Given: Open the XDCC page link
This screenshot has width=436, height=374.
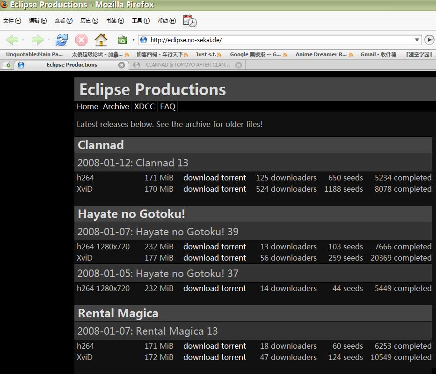Looking at the screenshot, I should pos(144,106).
